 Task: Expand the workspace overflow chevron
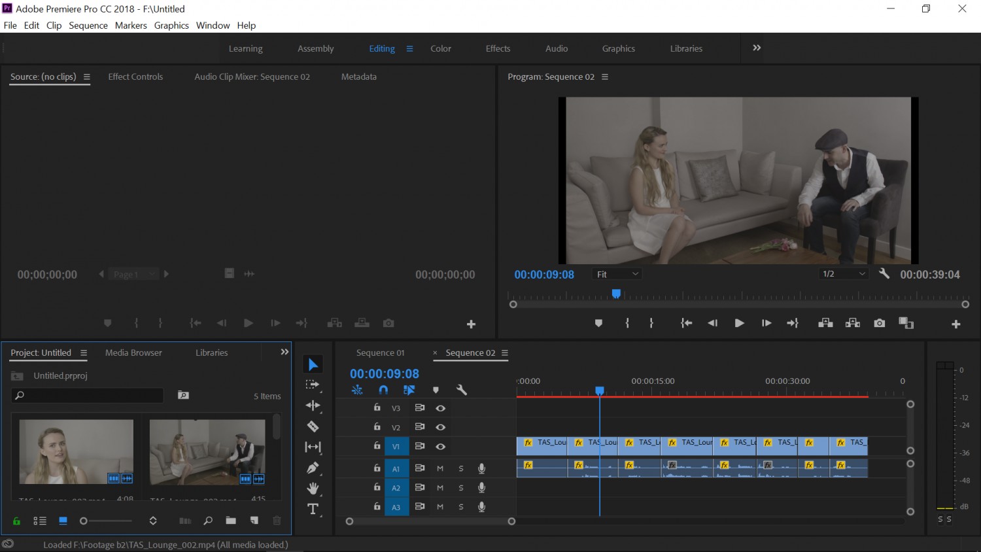point(757,48)
